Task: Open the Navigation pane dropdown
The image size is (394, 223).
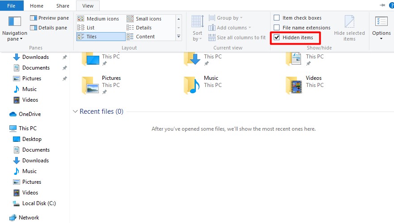Action: (x=15, y=28)
